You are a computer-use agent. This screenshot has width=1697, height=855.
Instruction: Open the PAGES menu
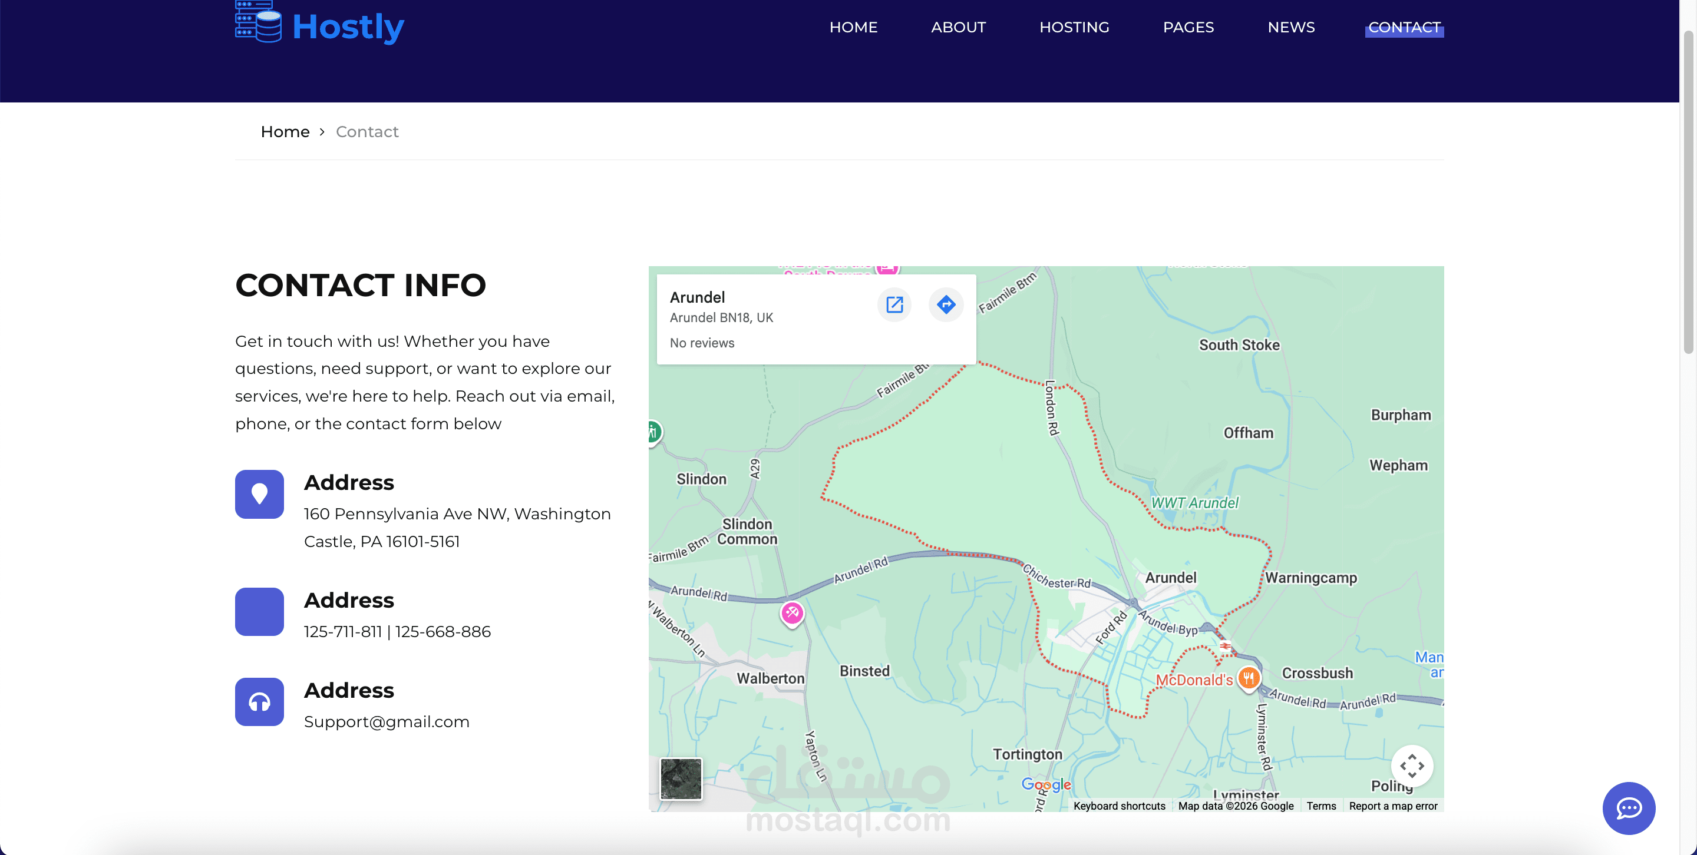coord(1188,28)
